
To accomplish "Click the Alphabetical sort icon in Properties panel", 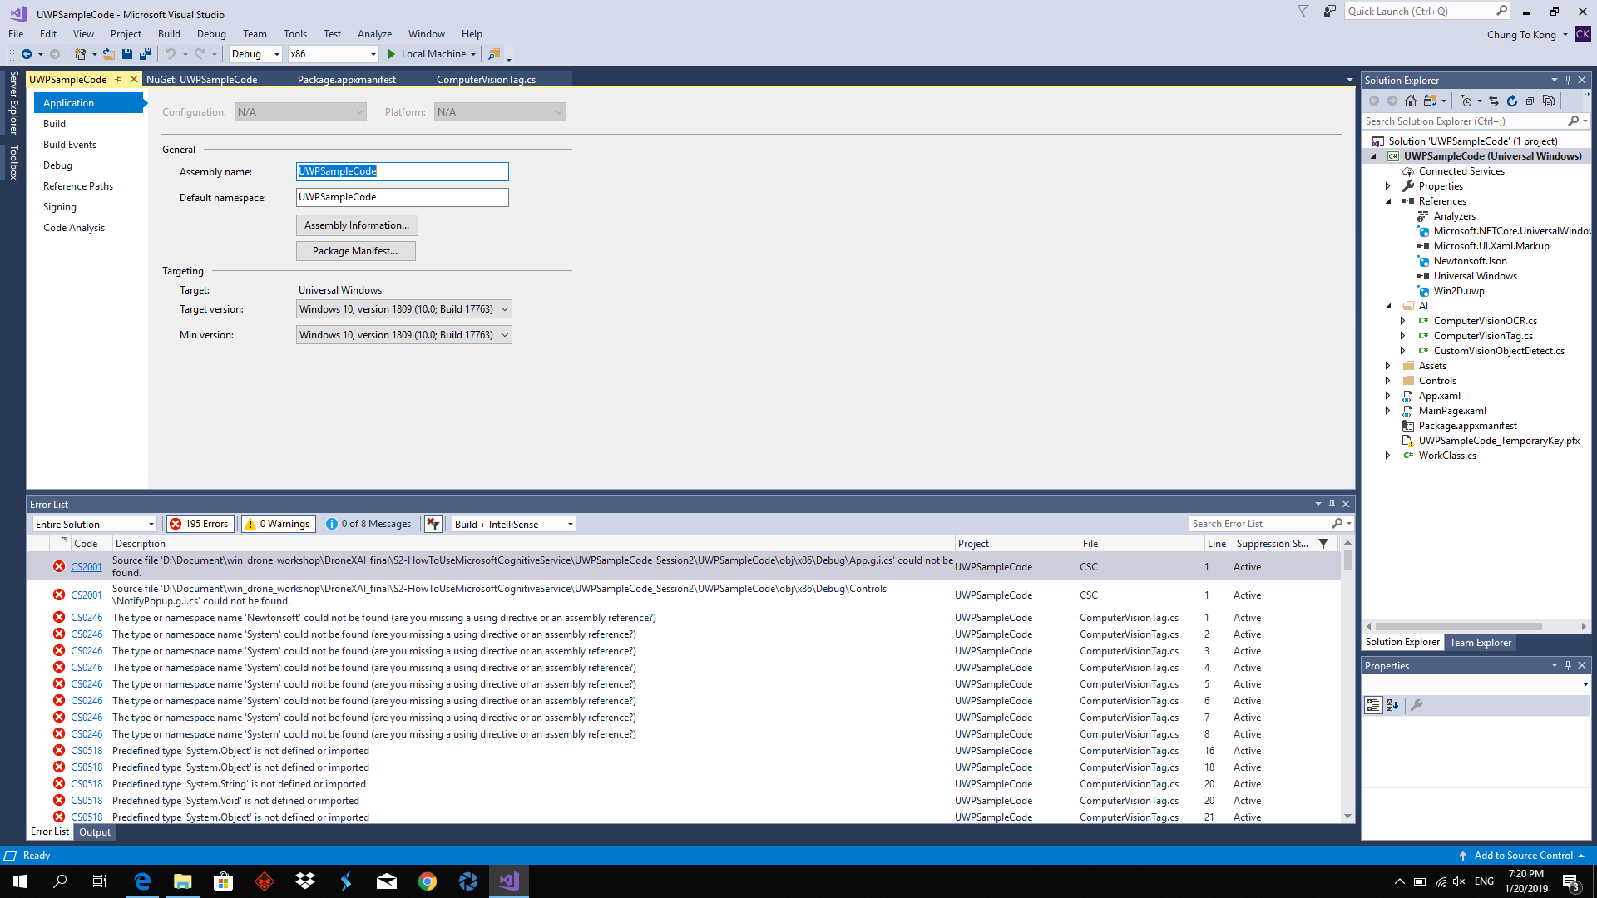I will point(1392,704).
